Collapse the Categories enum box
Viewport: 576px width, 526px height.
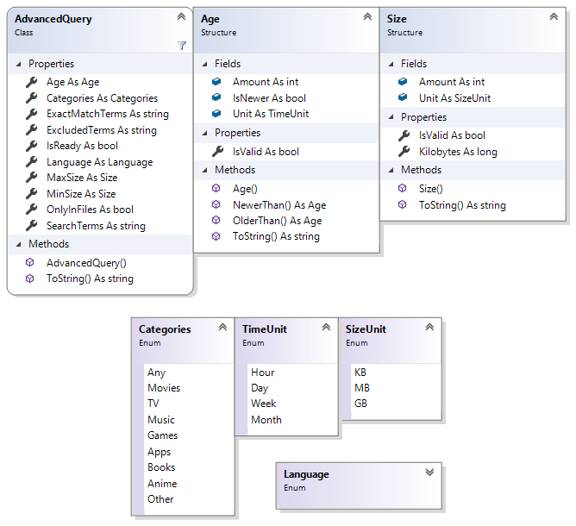coord(222,327)
